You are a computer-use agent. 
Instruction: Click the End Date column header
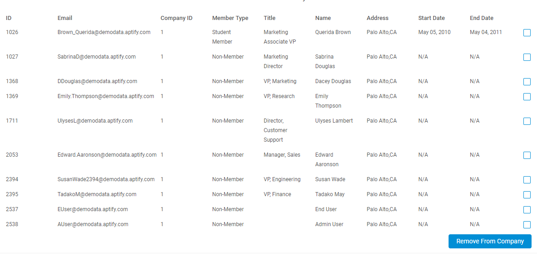482,18
